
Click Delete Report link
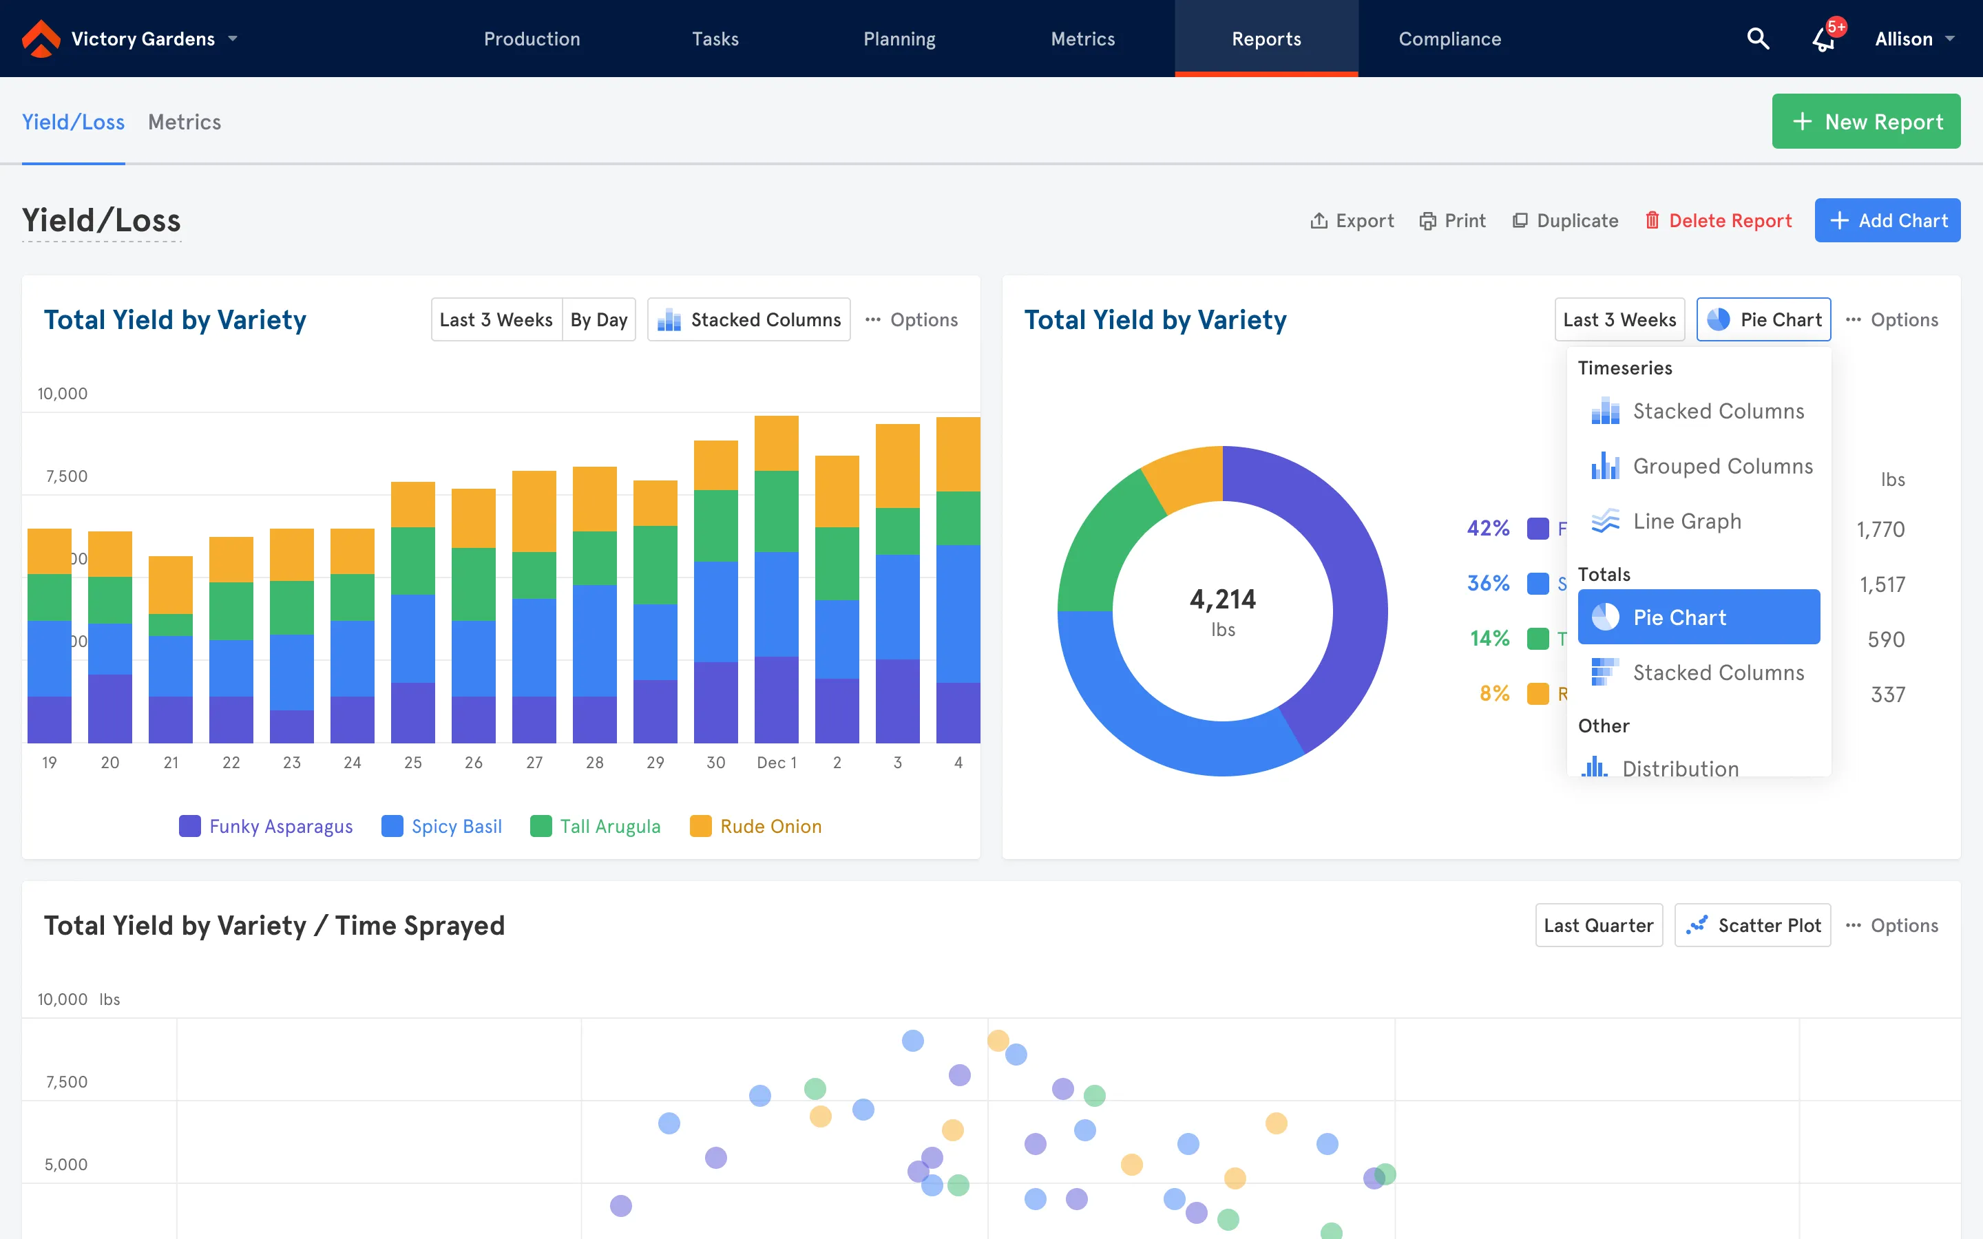[x=1719, y=220]
